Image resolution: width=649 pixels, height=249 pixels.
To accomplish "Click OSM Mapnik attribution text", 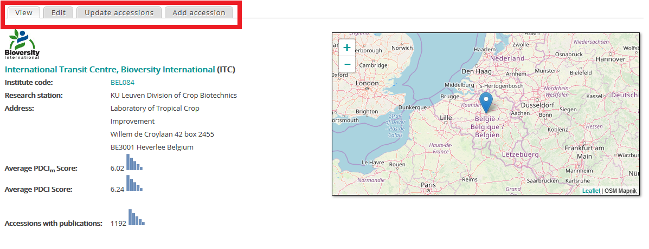I will tap(620, 191).
